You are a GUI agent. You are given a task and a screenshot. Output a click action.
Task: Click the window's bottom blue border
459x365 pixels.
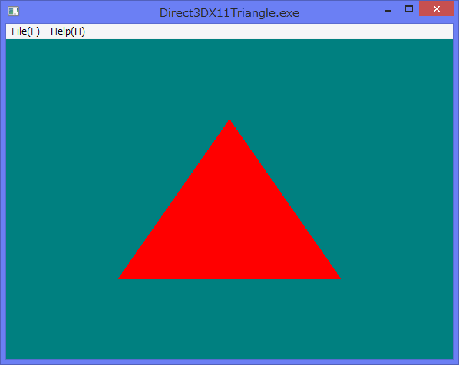[229, 362]
